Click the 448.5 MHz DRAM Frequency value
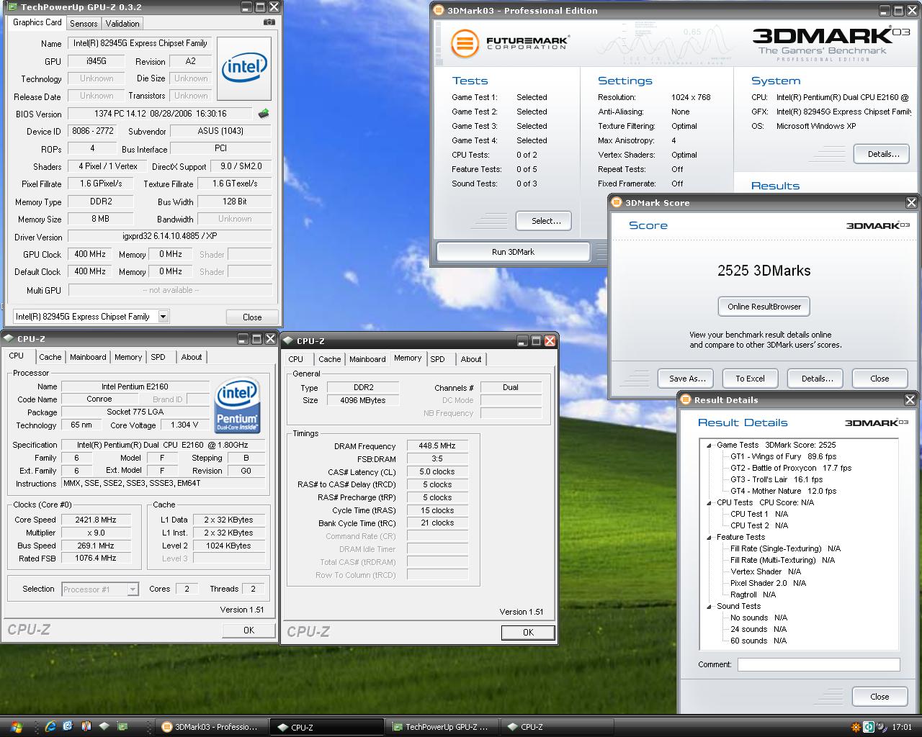The width and height of the screenshot is (922, 737). tap(437, 446)
